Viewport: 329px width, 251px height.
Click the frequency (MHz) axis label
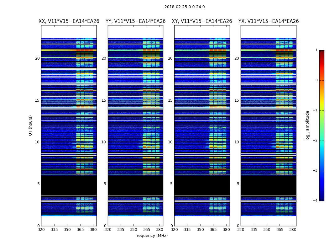151,235
